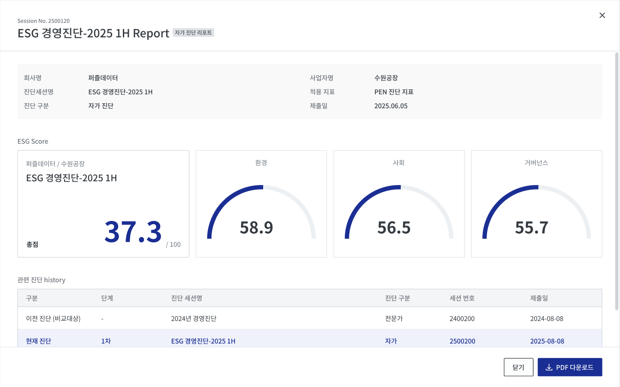Click the 세션 번호 column header
620x387 pixels.
click(x=462, y=298)
